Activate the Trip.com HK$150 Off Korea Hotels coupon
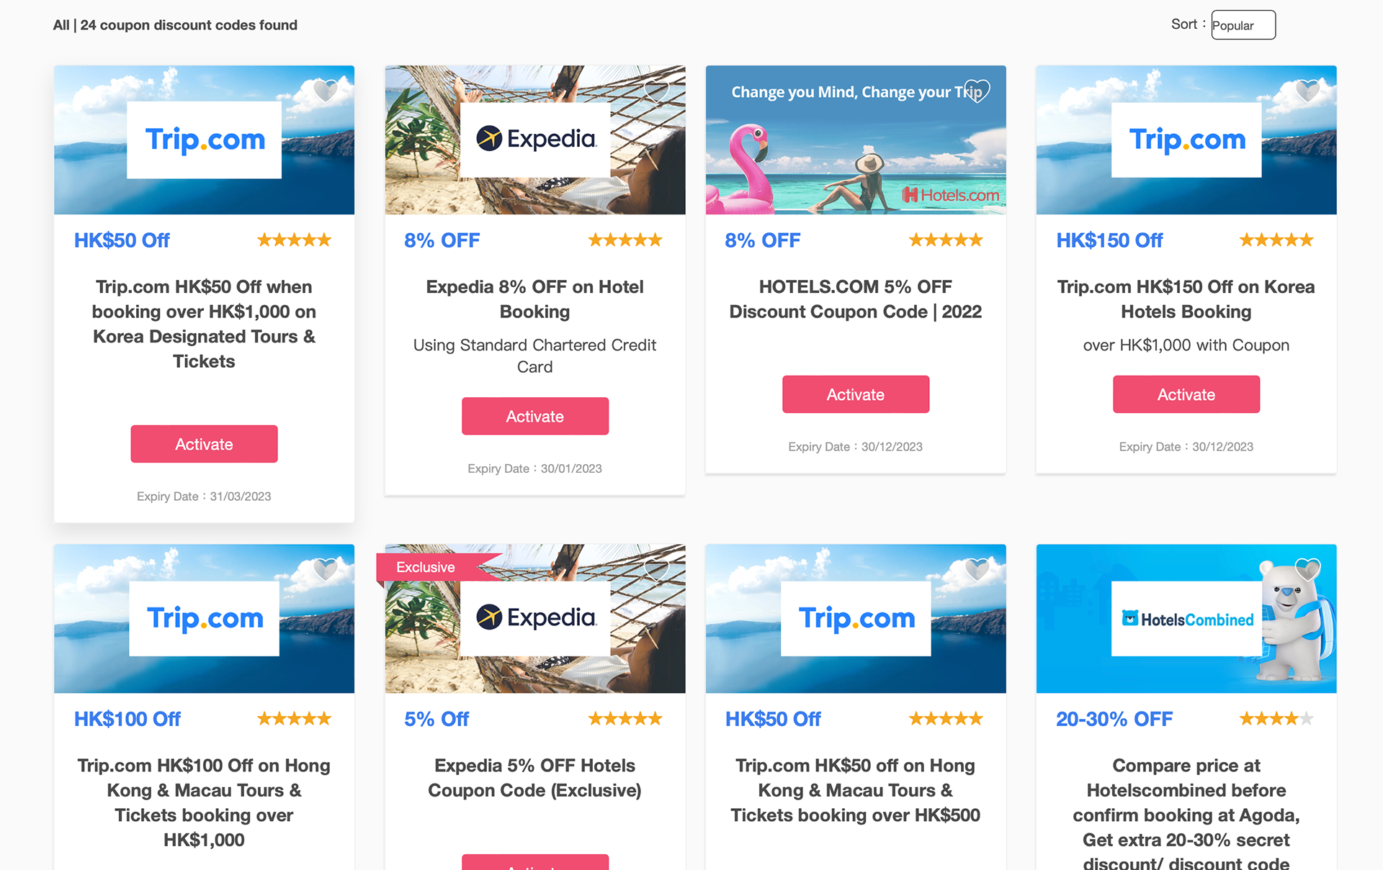Screen dimensions: 1383x870 pyautogui.click(x=1186, y=394)
